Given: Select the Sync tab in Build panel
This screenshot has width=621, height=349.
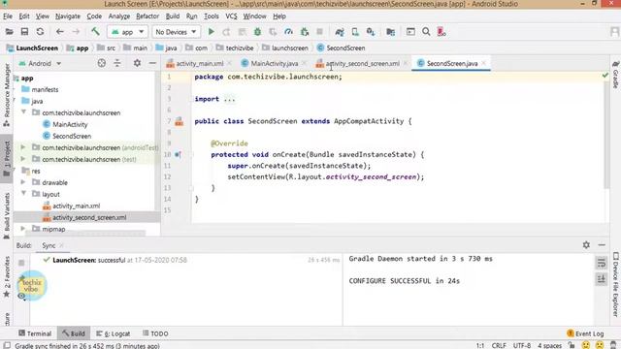Looking at the screenshot, I should pyautogui.click(x=49, y=245).
